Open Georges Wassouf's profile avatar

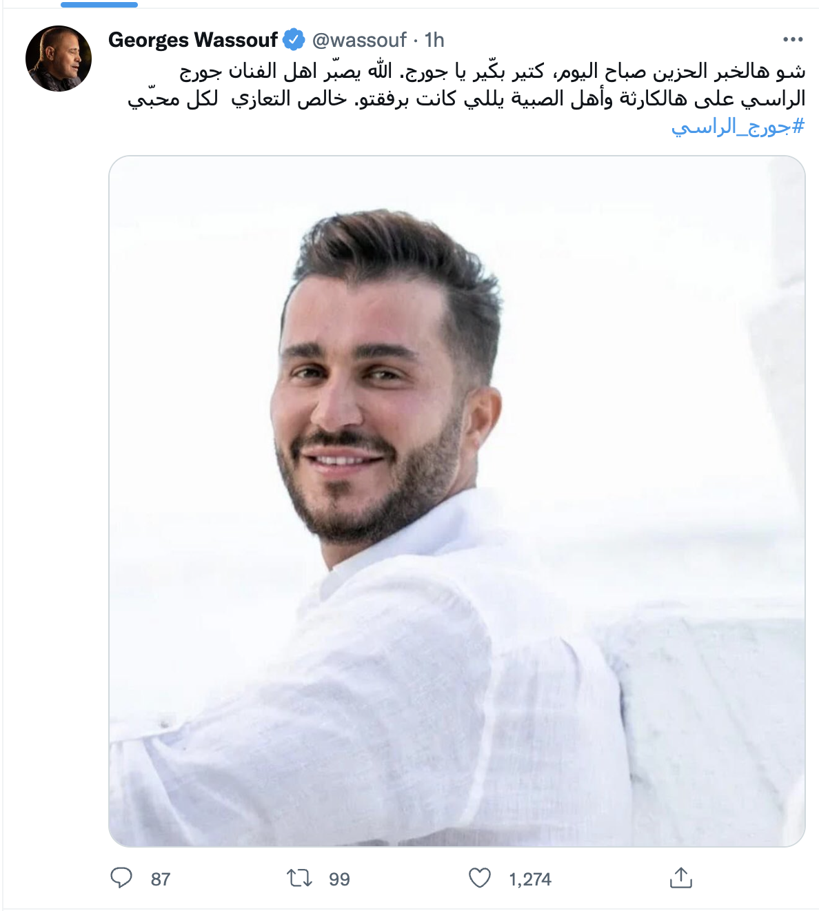(x=59, y=59)
